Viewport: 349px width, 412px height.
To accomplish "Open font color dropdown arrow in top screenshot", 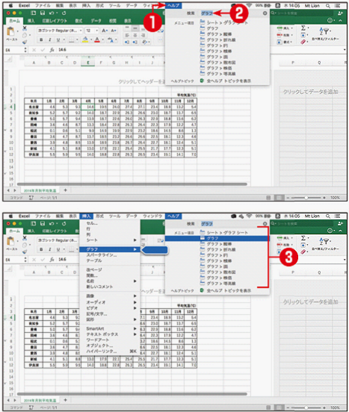I will [x=103, y=40].
